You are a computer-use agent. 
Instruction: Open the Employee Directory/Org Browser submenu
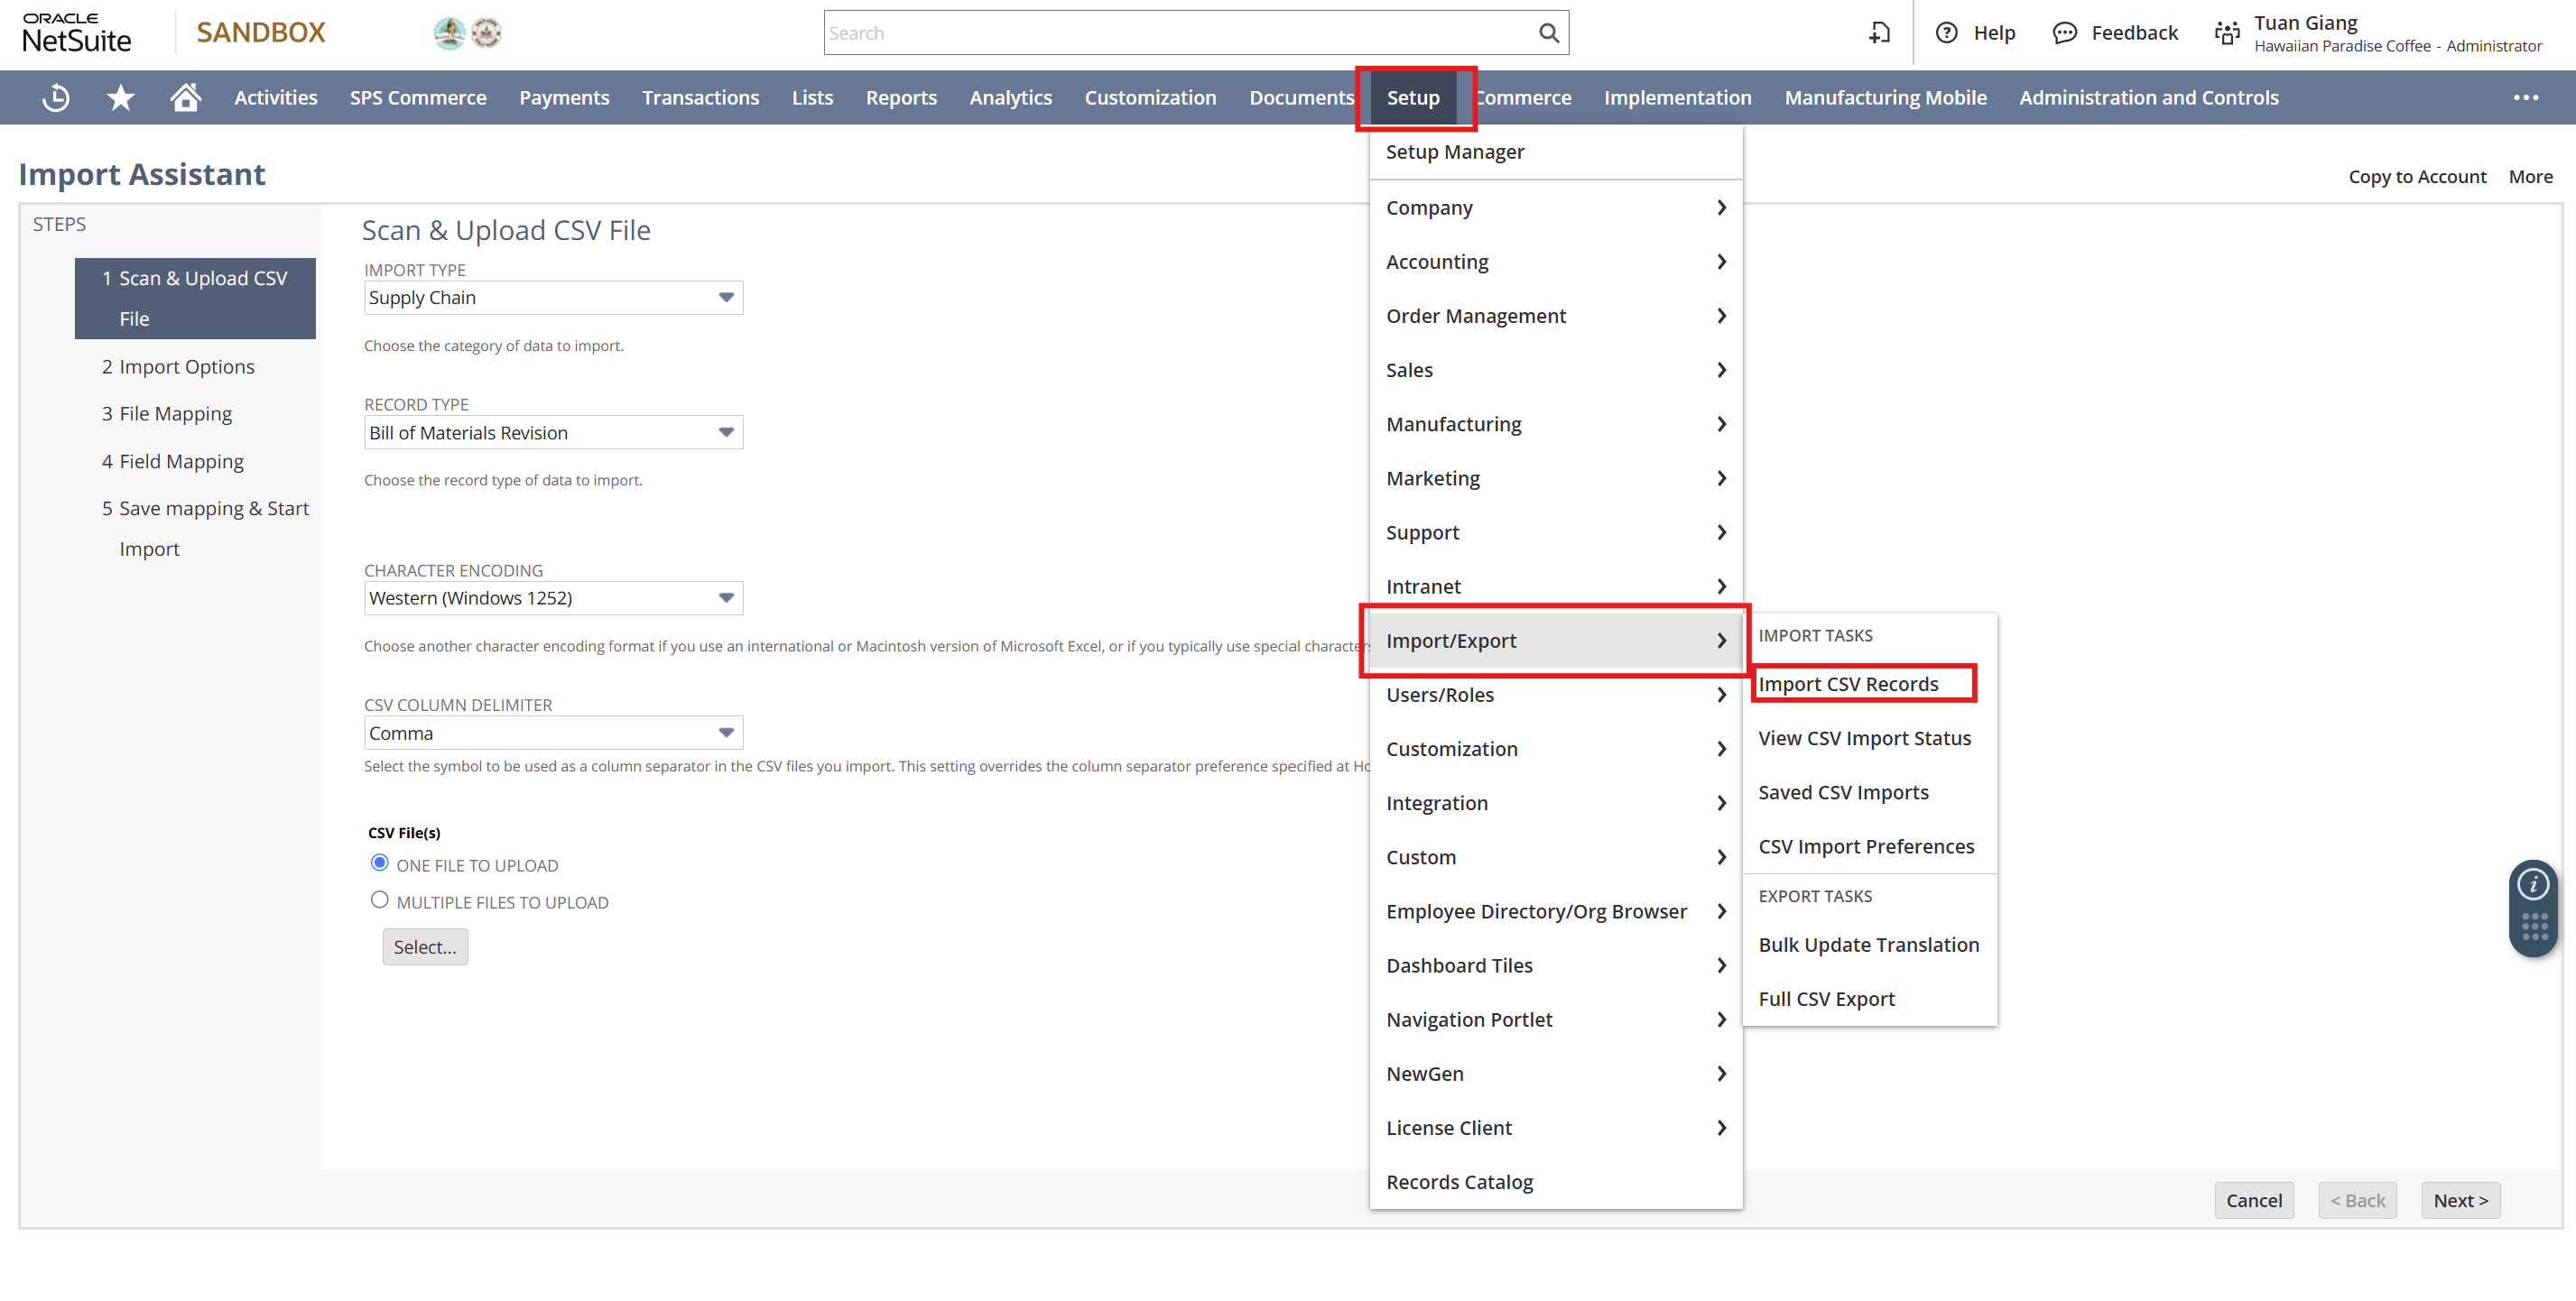pos(1555,911)
